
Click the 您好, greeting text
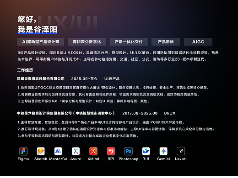[x=27, y=19]
